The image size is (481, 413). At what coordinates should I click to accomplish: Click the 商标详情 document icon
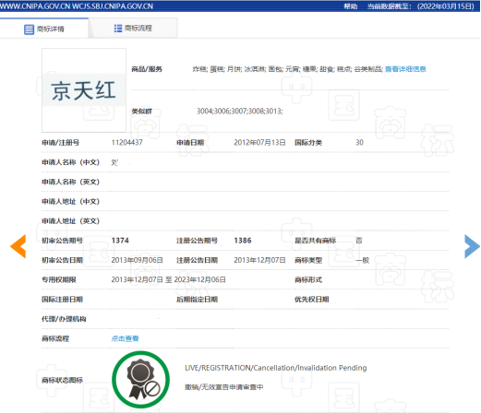(29, 29)
